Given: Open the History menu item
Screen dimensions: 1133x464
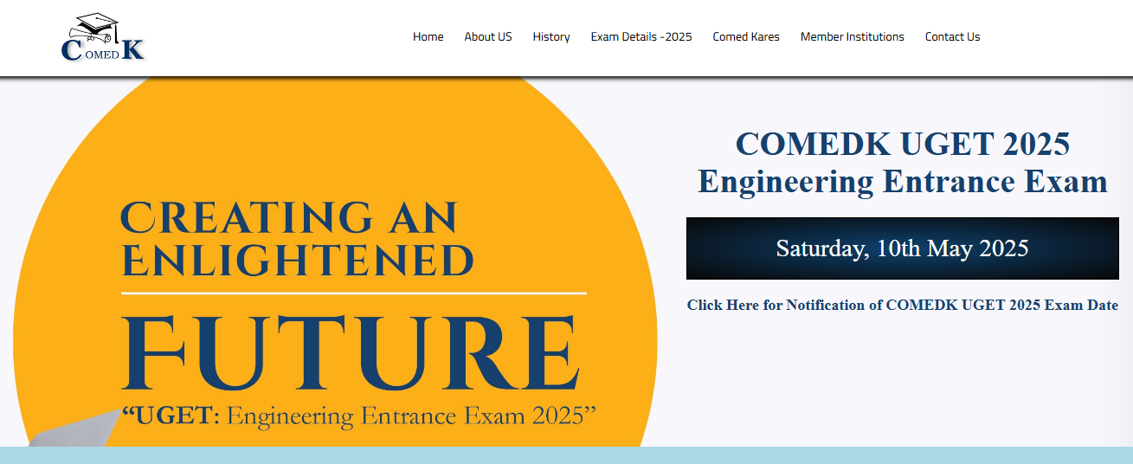Looking at the screenshot, I should coord(551,36).
